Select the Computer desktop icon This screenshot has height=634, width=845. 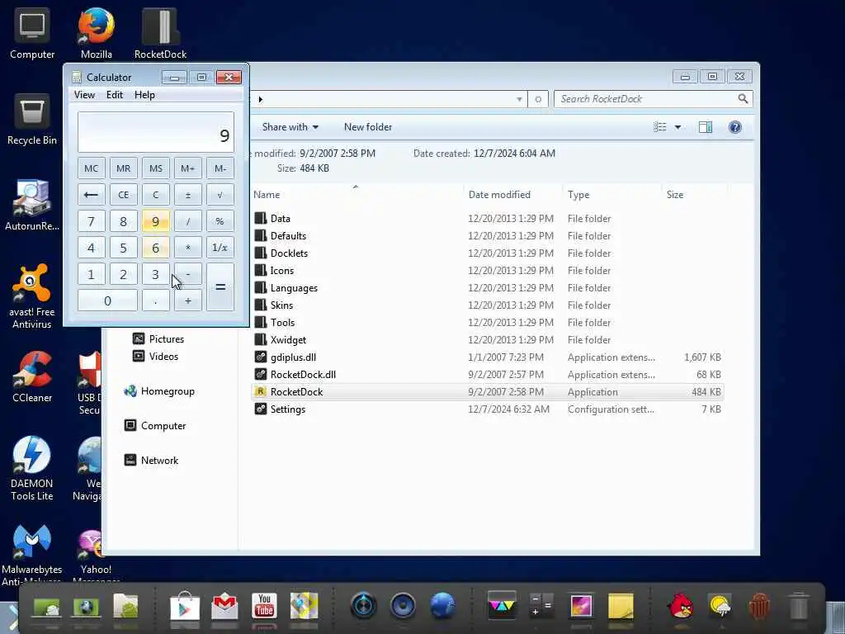click(32, 32)
